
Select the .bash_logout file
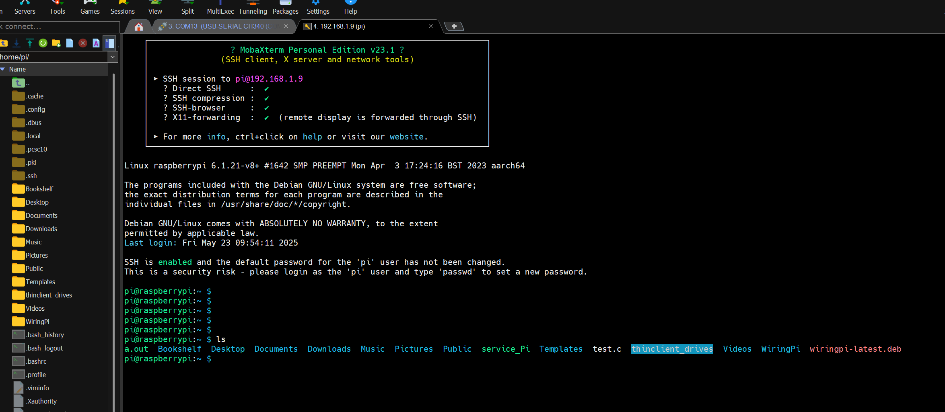coord(38,348)
